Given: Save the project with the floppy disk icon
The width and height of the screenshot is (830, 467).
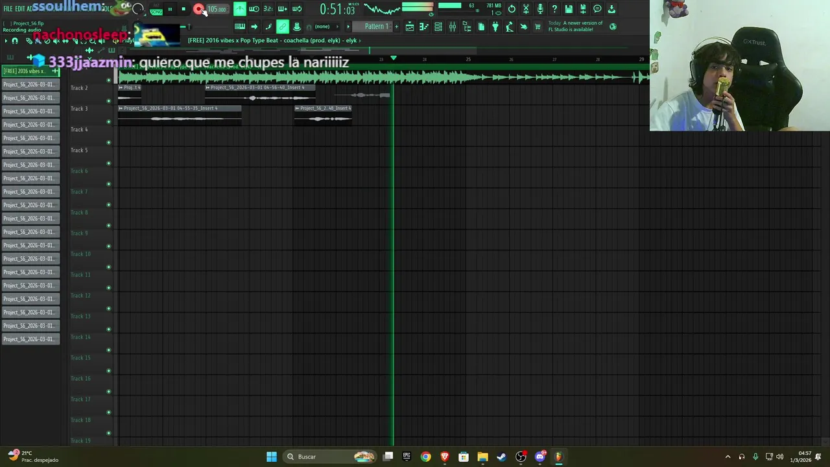Looking at the screenshot, I should click(569, 9).
